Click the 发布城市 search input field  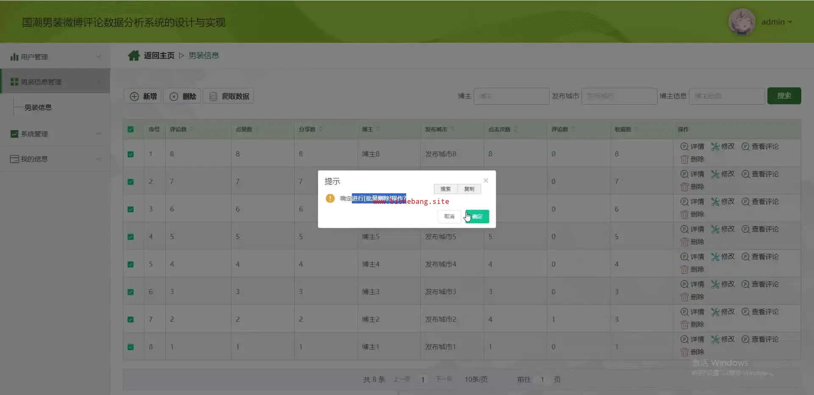(x=619, y=96)
